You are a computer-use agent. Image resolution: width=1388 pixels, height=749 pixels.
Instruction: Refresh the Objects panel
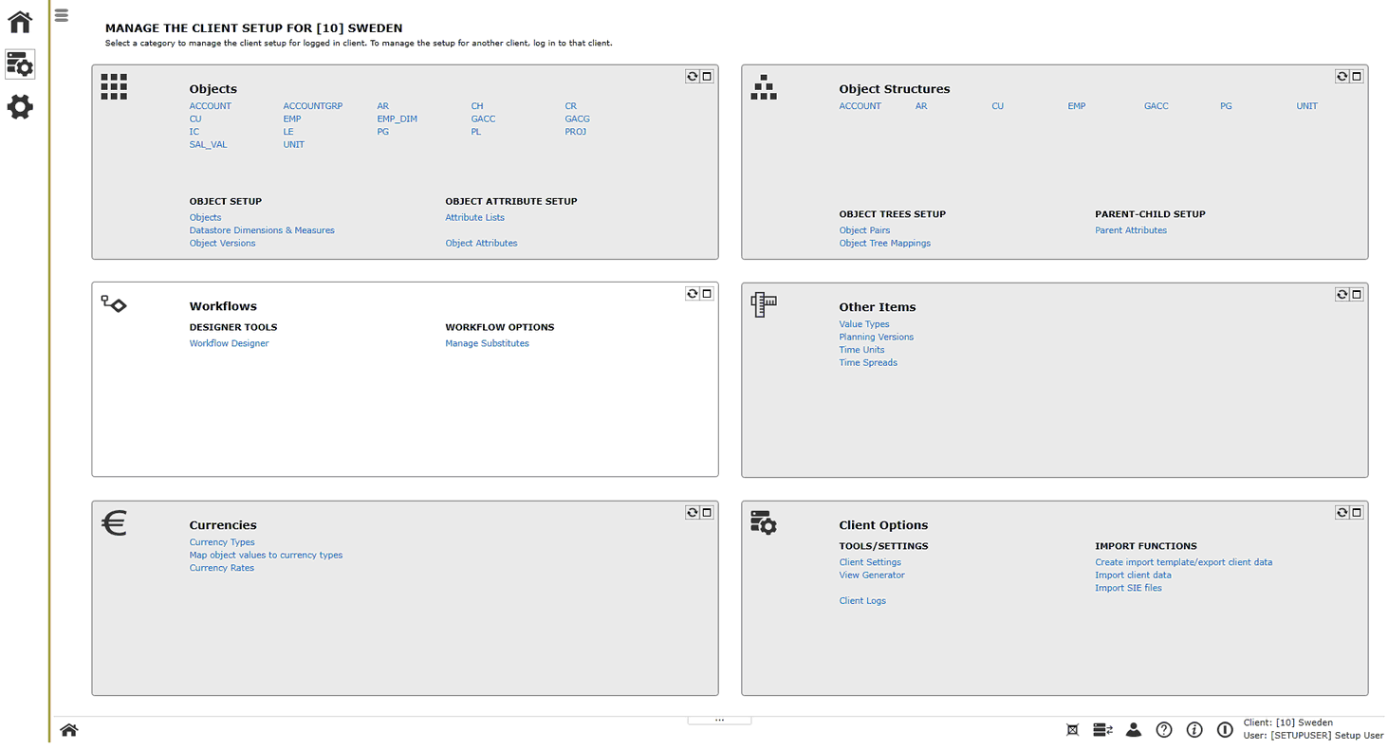pyautogui.click(x=692, y=76)
